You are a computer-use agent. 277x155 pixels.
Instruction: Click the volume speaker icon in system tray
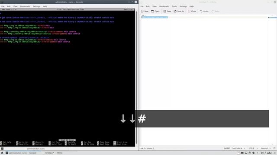[x=253, y=153]
